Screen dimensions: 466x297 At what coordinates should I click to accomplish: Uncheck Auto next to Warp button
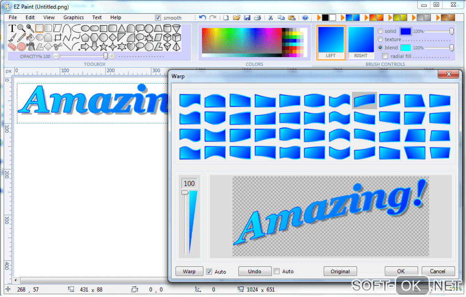[x=209, y=271]
